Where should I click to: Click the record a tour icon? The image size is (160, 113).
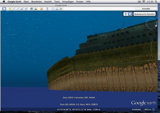(26, 9)
